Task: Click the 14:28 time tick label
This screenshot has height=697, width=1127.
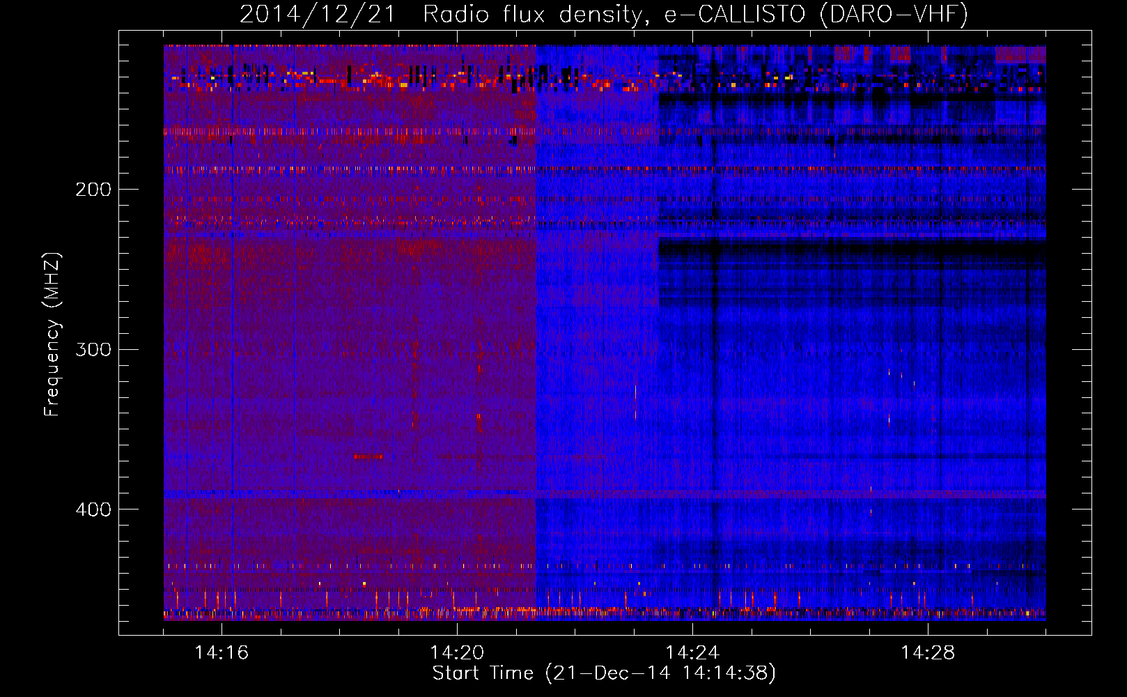Action: point(928,653)
